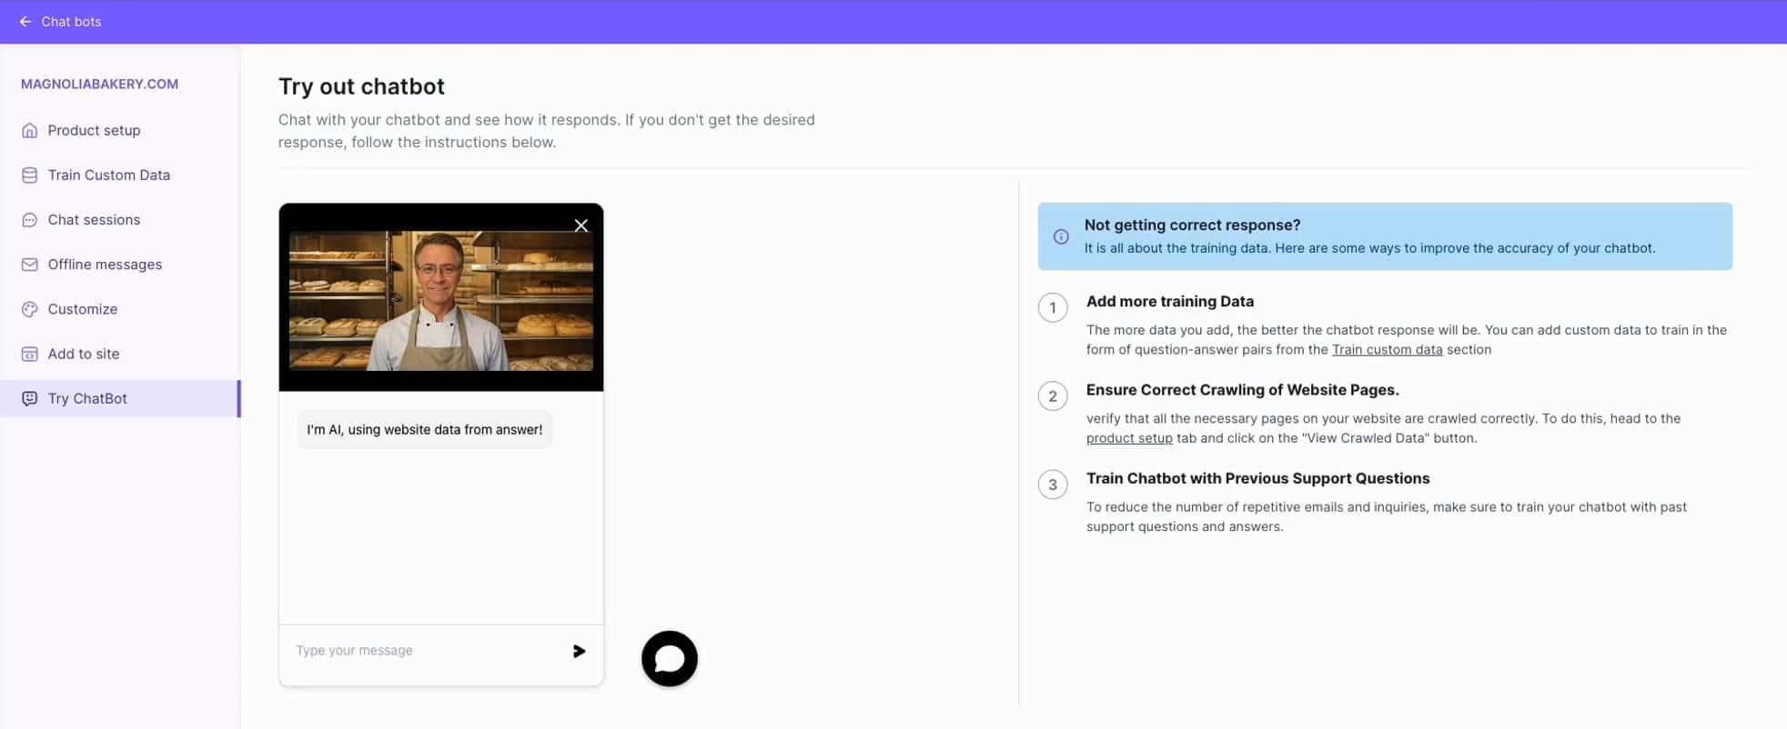Click the Add to site icon
This screenshot has width=1787, height=729.
tap(30, 354)
